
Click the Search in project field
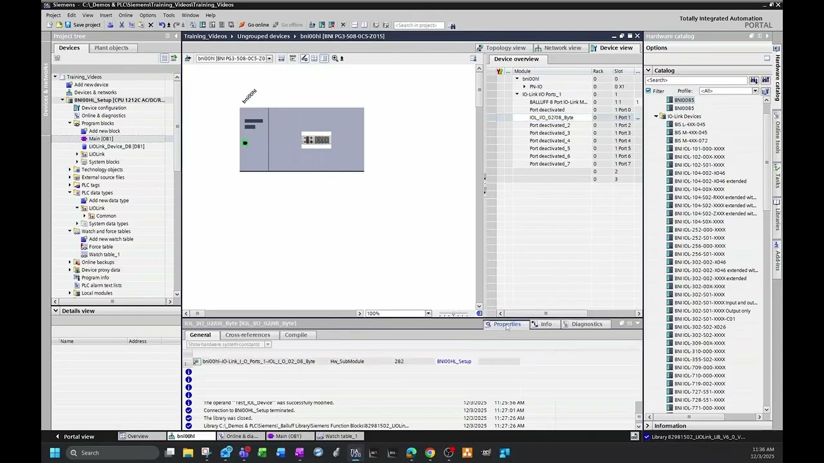[418, 26]
